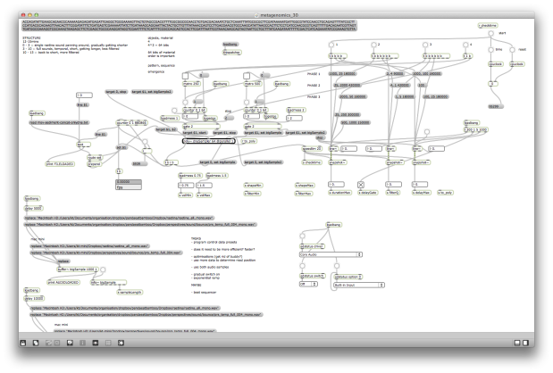Image resolution: width=553 pixels, height=373 pixels.
Task: Click bang button numbered 1
Action: [x=331, y=45]
